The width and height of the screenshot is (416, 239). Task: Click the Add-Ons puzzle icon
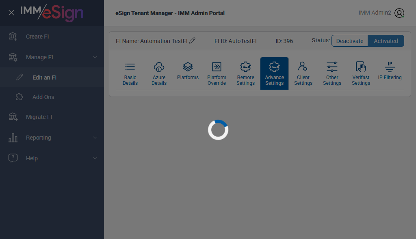pos(19,97)
